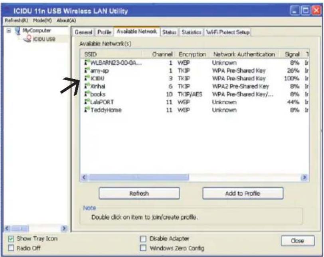Click the ICIDU network signal icon
This screenshot has width=324, height=257.
(87, 78)
